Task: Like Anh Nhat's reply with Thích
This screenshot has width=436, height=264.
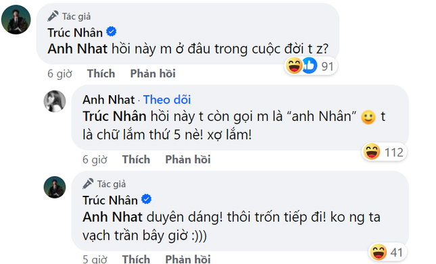Action: tap(136, 159)
